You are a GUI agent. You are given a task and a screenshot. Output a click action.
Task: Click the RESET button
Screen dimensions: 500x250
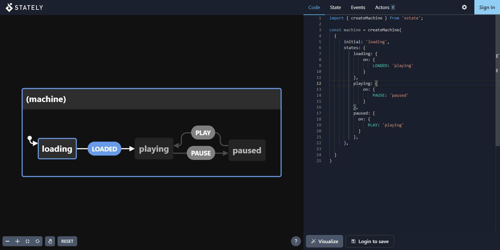tap(67, 241)
